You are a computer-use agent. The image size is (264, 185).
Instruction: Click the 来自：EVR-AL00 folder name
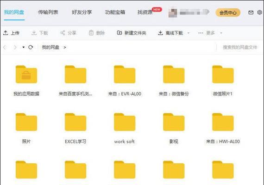(125, 94)
